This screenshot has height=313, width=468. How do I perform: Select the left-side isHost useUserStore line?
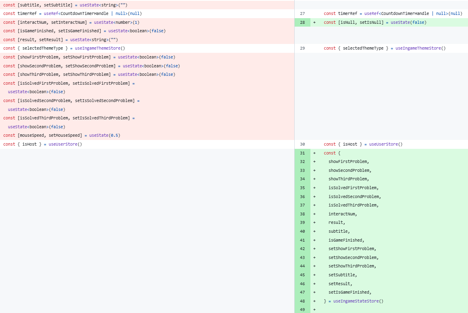click(x=43, y=144)
